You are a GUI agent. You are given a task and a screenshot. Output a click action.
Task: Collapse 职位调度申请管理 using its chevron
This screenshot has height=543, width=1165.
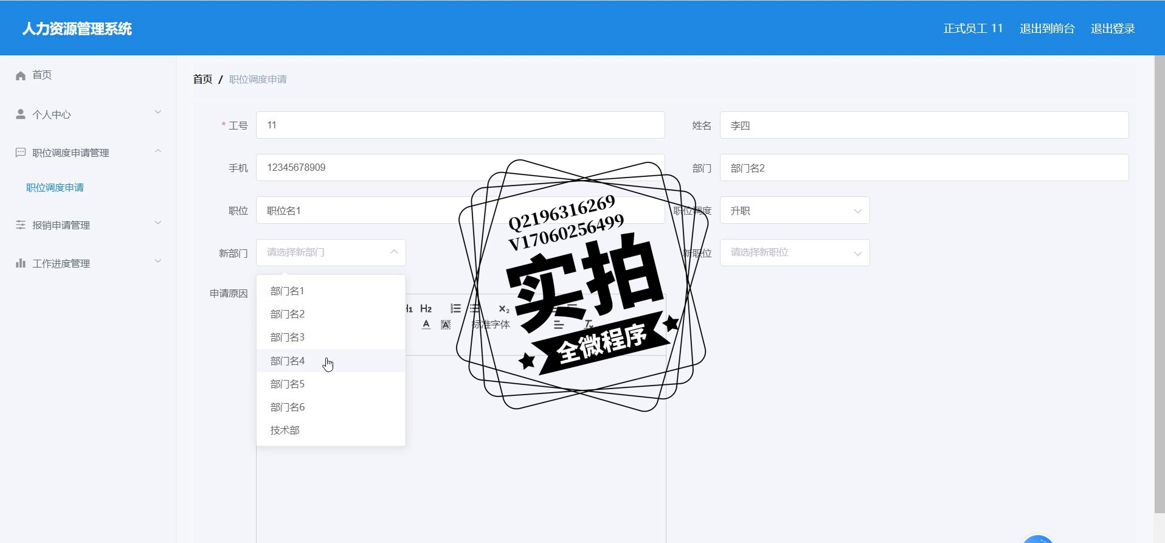158,151
